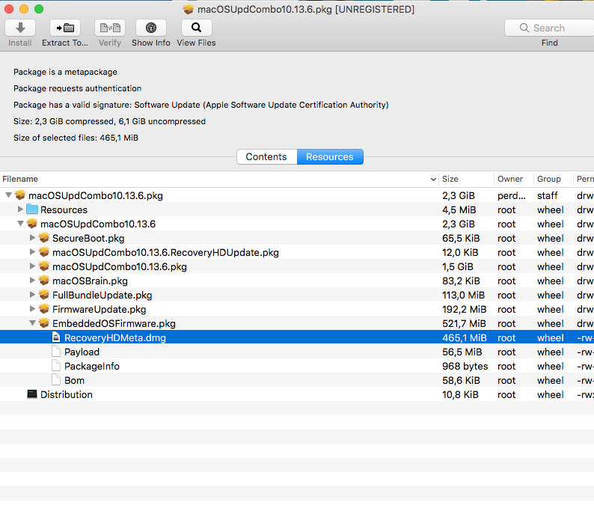
Task: Click the Search input field
Action: [x=549, y=28]
